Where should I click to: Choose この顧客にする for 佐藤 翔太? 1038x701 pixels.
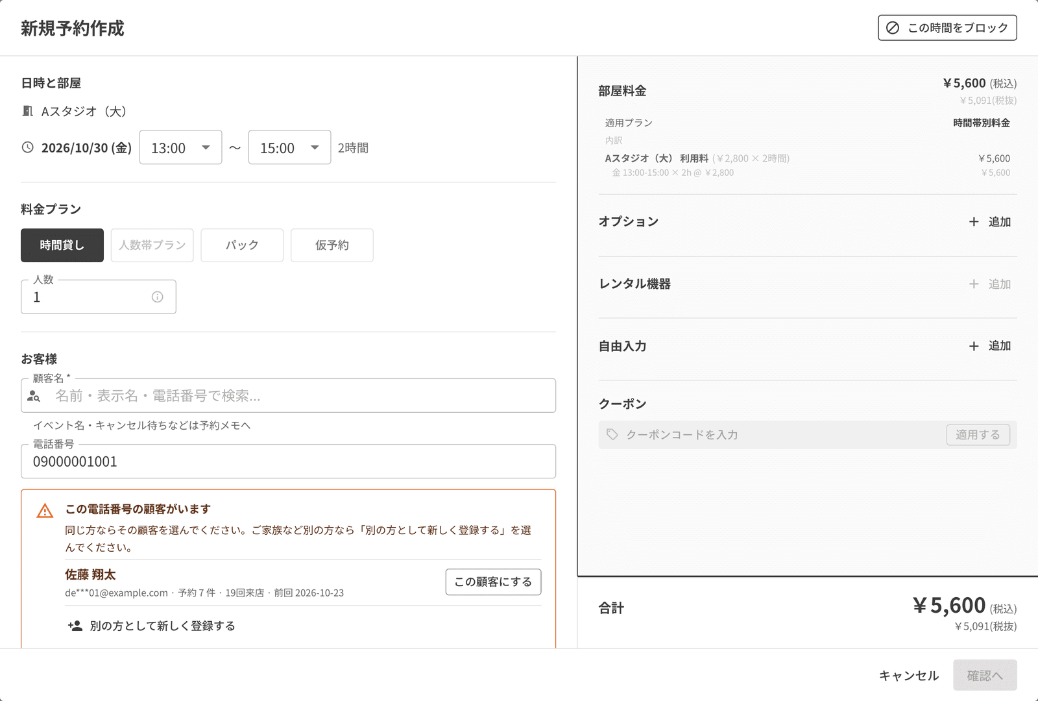point(493,582)
